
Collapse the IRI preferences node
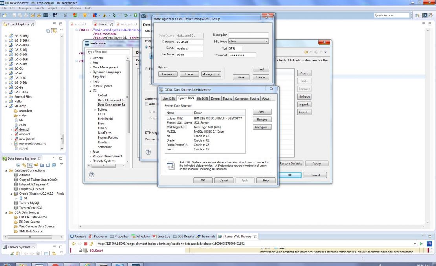pos(90,91)
